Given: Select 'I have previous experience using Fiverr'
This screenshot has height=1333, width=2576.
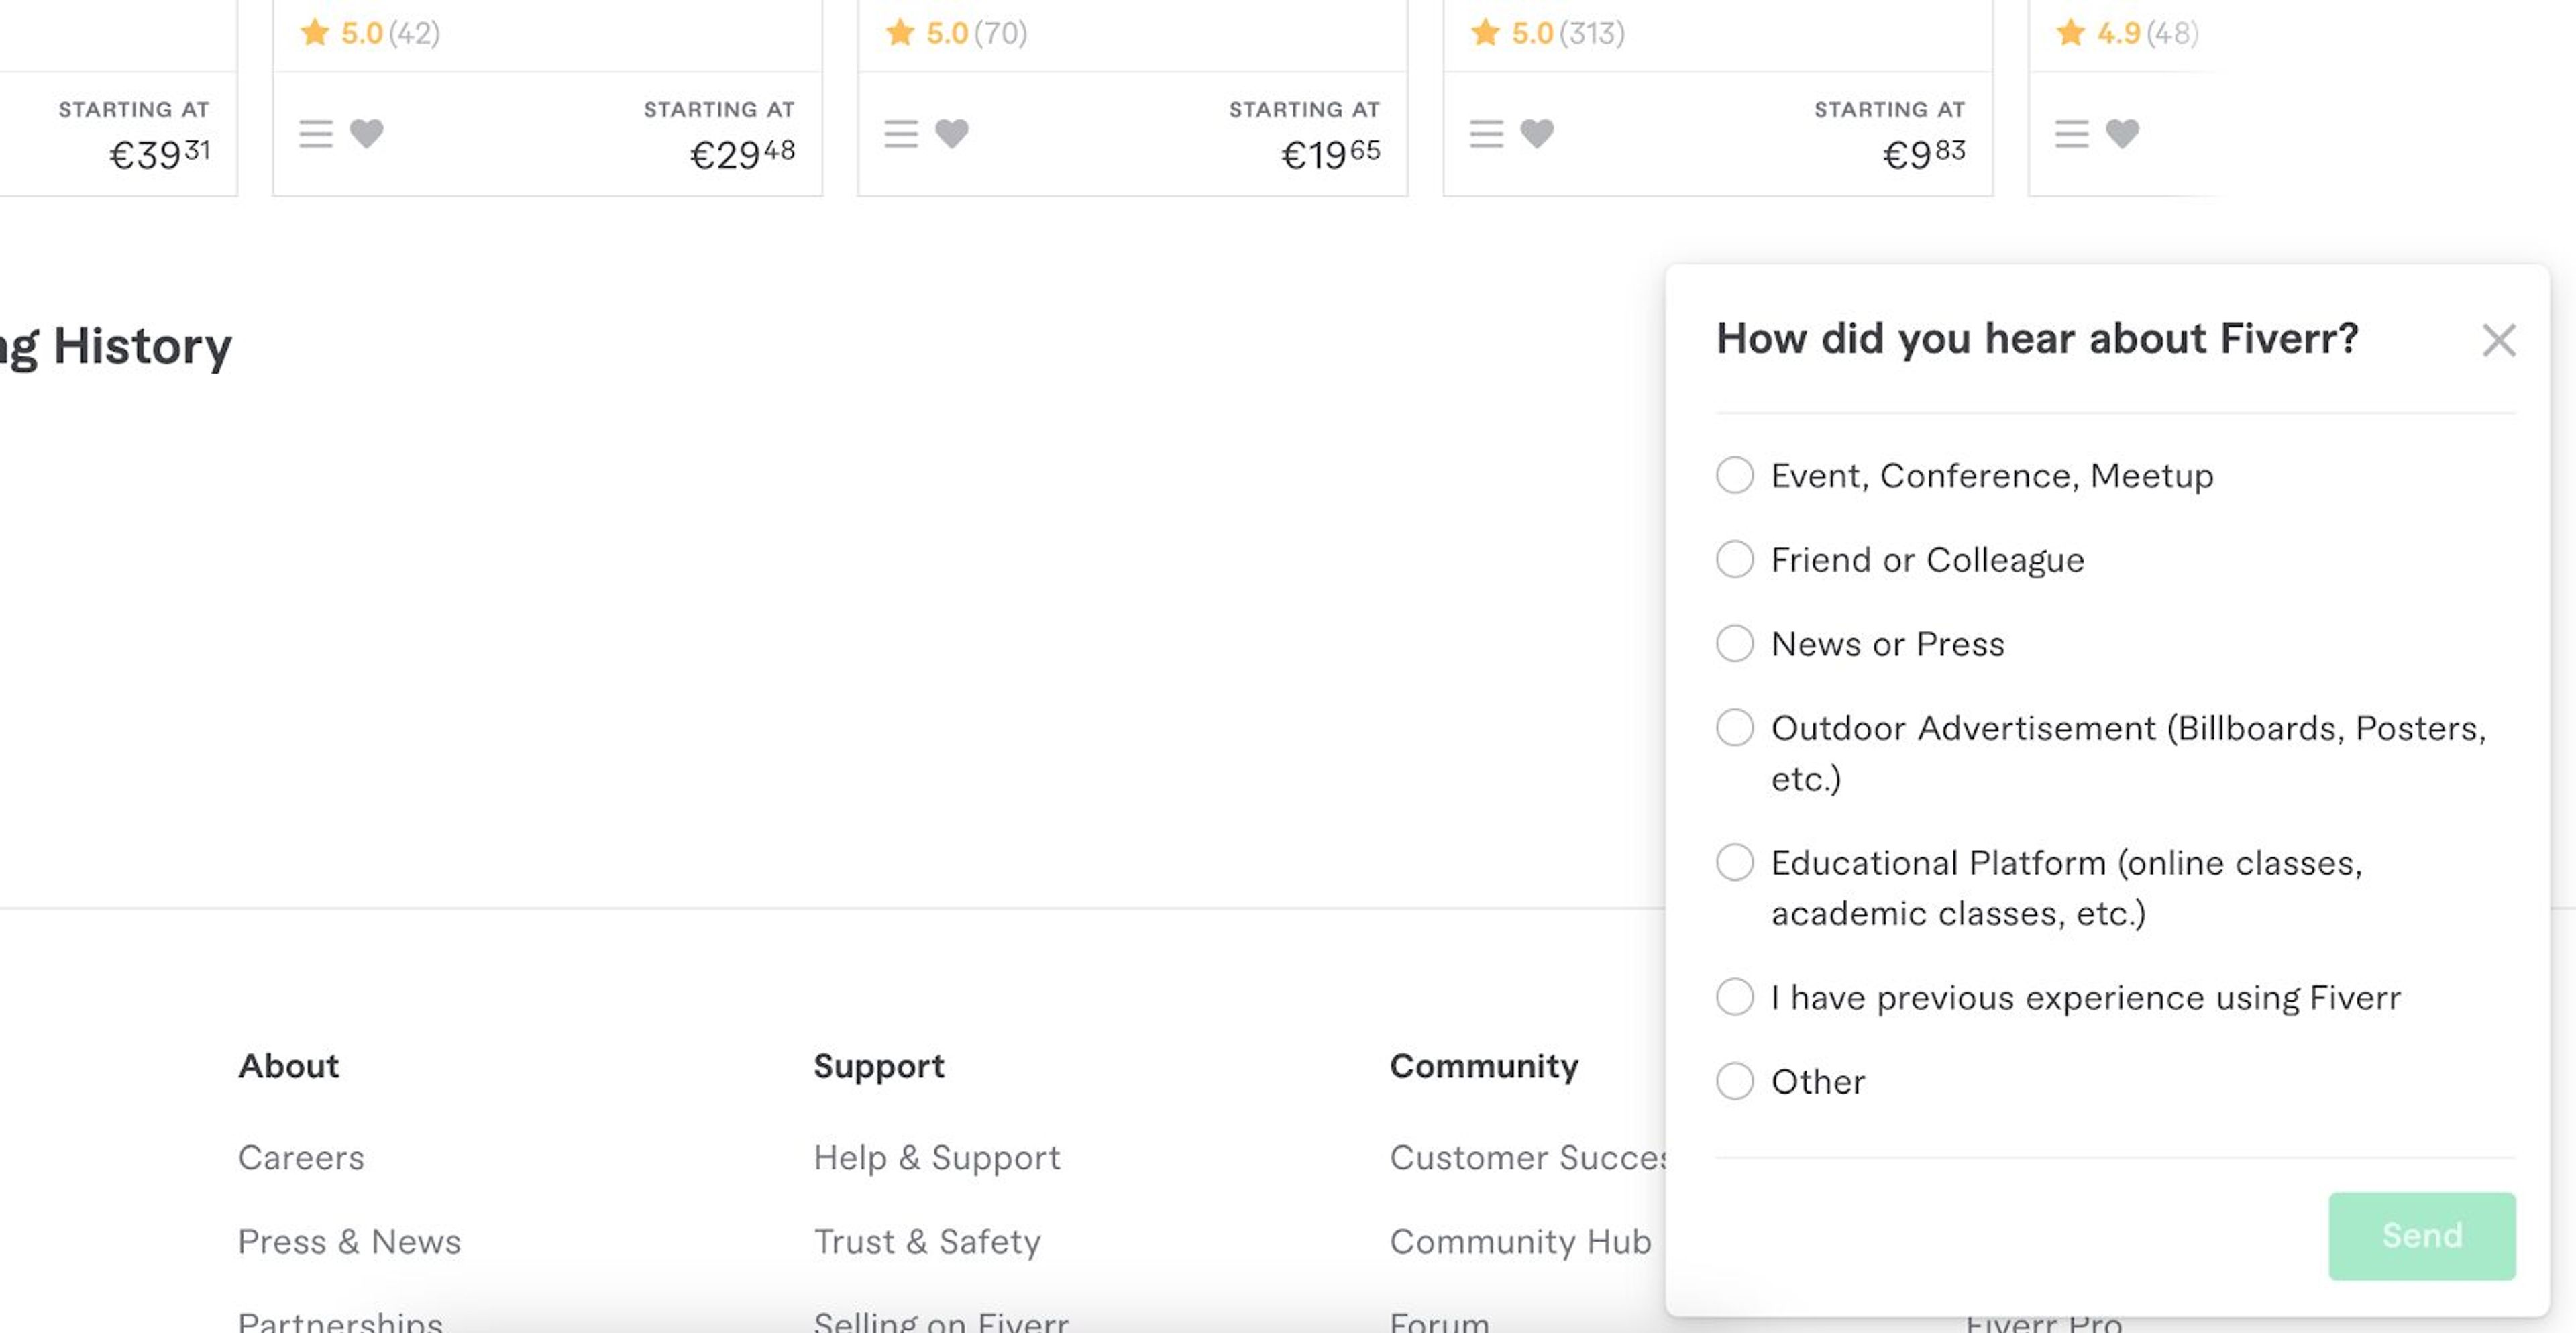Looking at the screenshot, I should tap(1734, 997).
